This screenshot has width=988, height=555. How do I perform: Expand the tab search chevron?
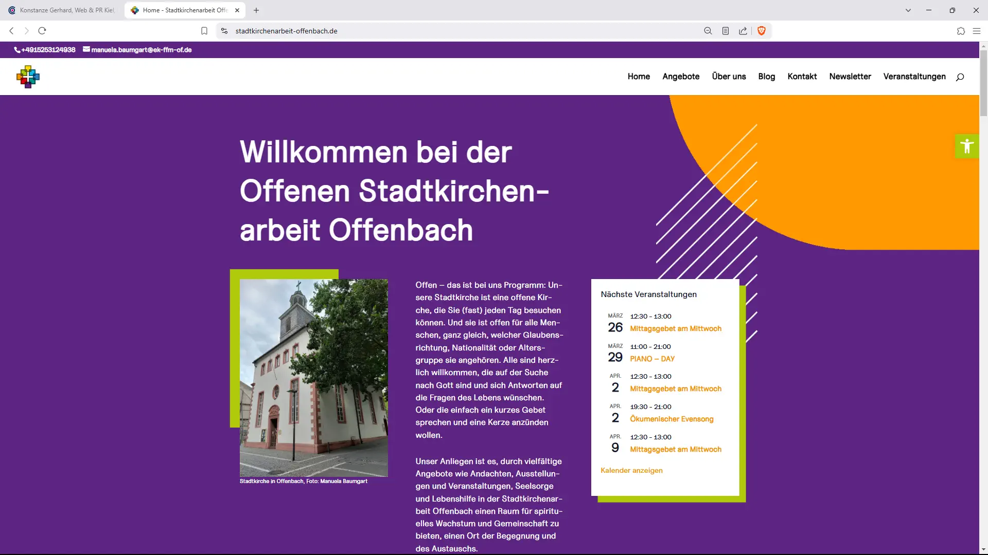908,10
